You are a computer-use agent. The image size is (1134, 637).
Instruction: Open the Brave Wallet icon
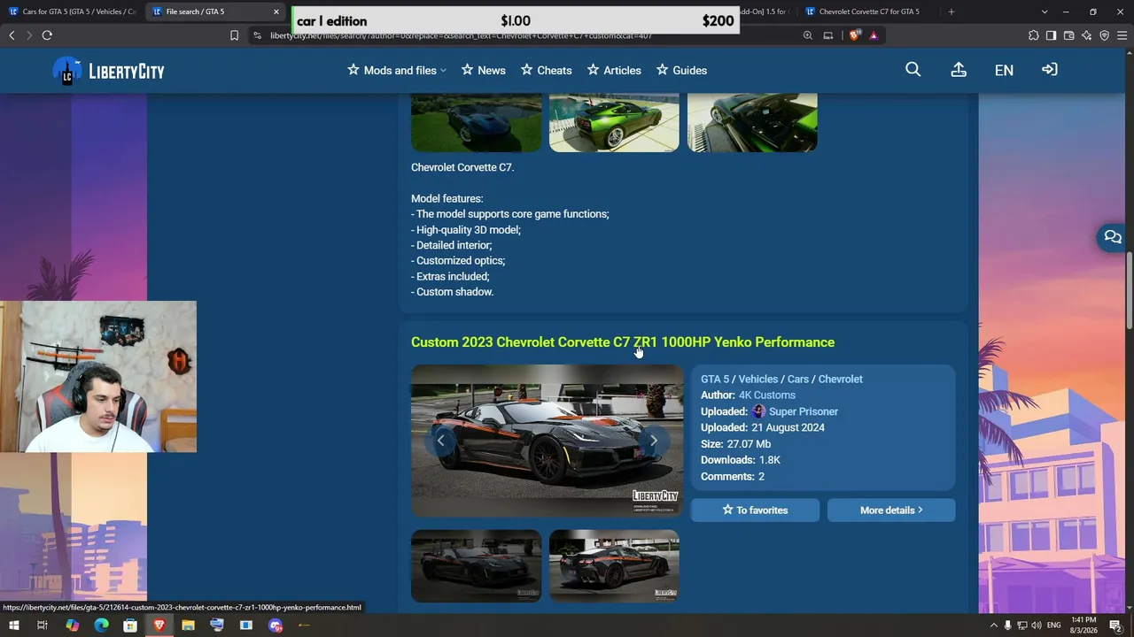pos(1068,35)
